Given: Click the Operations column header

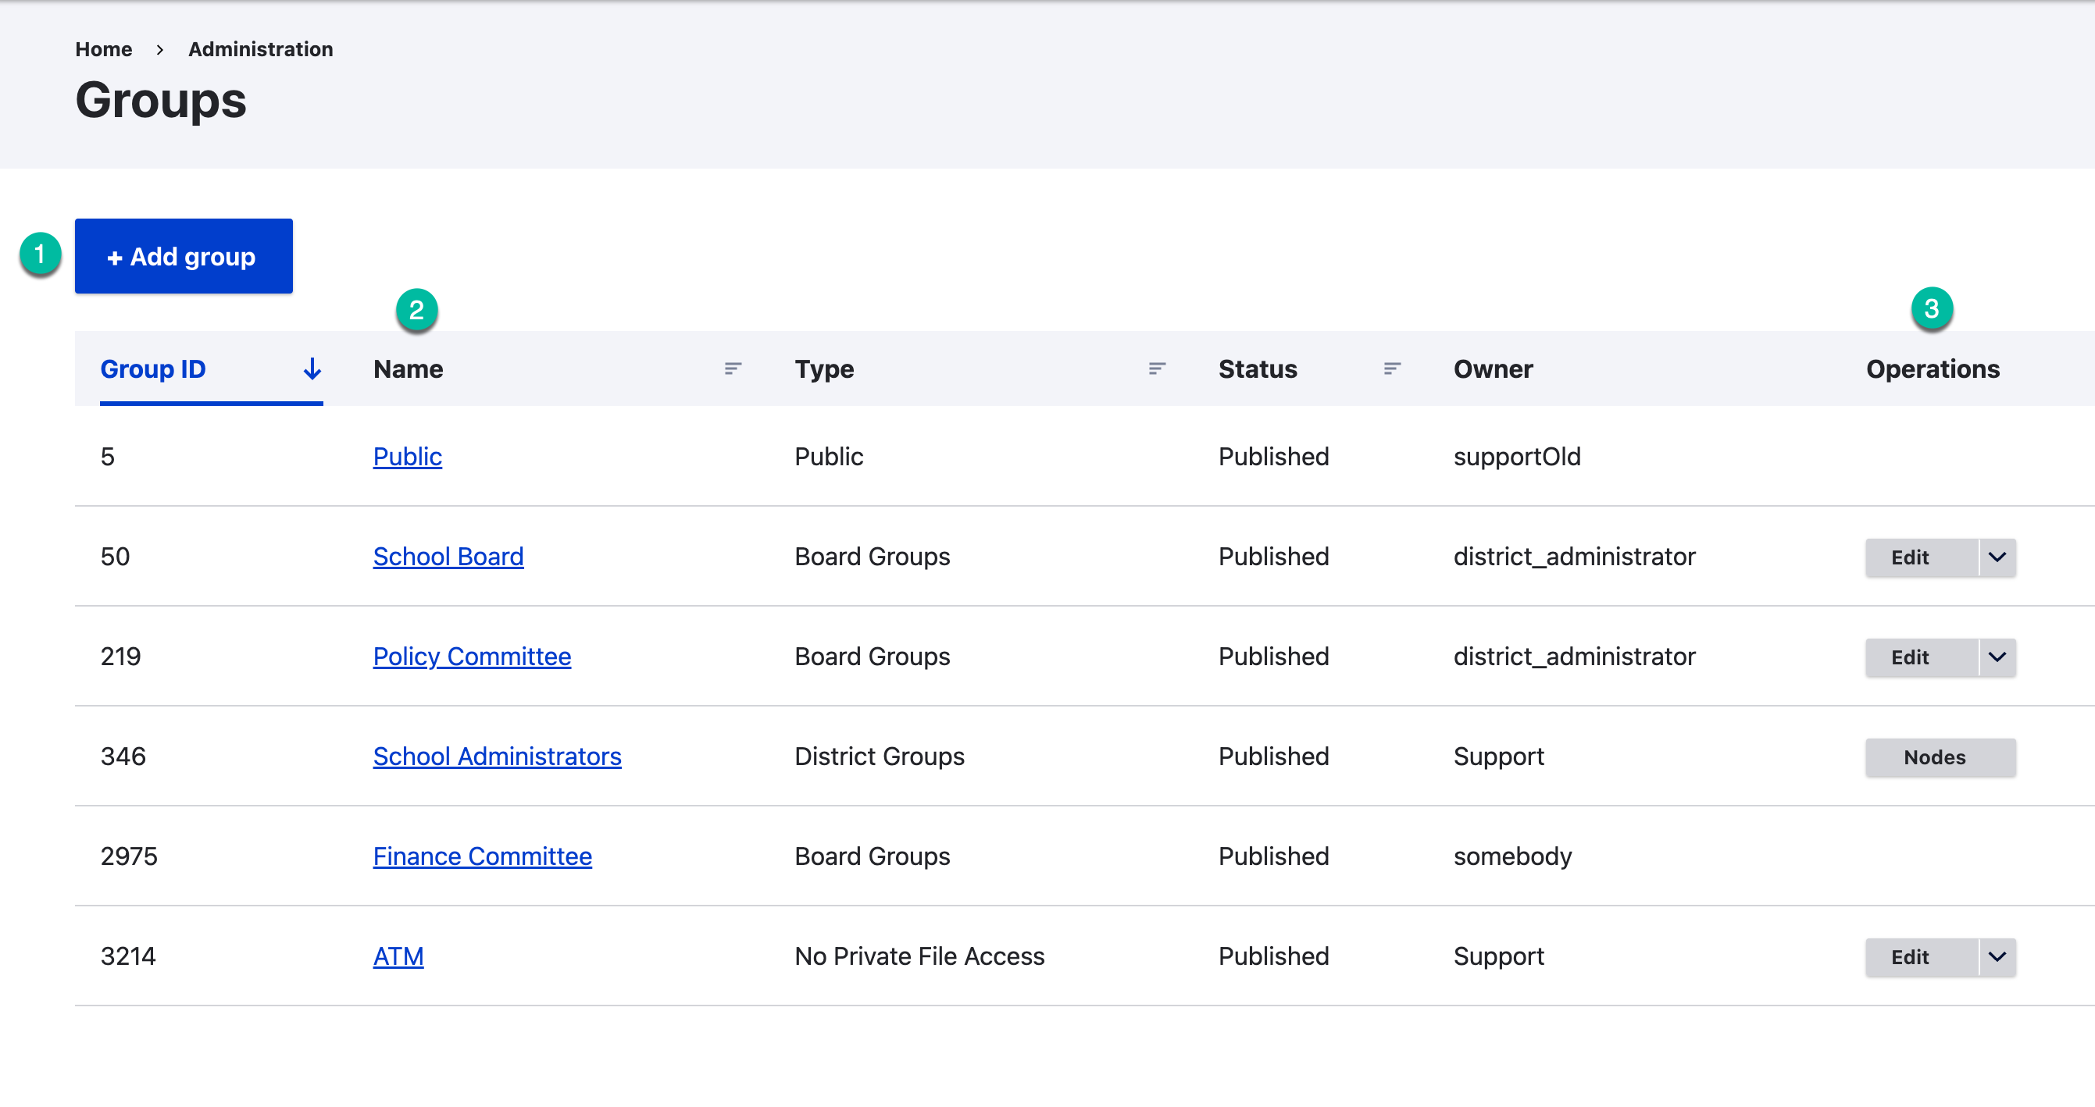Looking at the screenshot, I should pos(1933,369).
